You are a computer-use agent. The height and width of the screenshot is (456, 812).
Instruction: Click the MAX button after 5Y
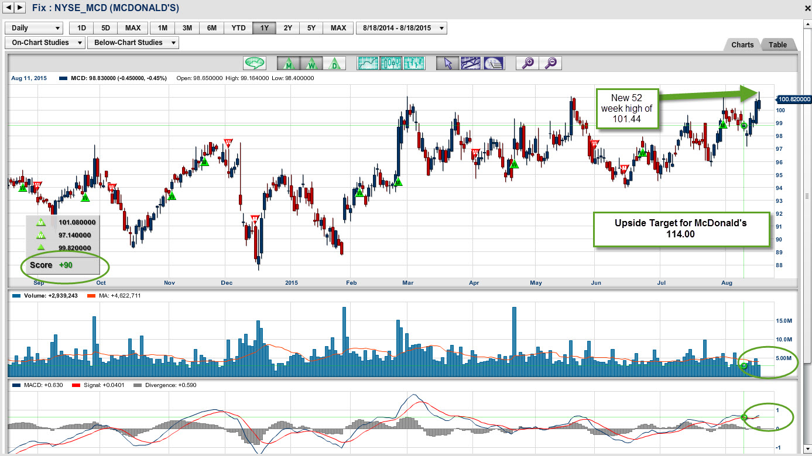[338, 28]
